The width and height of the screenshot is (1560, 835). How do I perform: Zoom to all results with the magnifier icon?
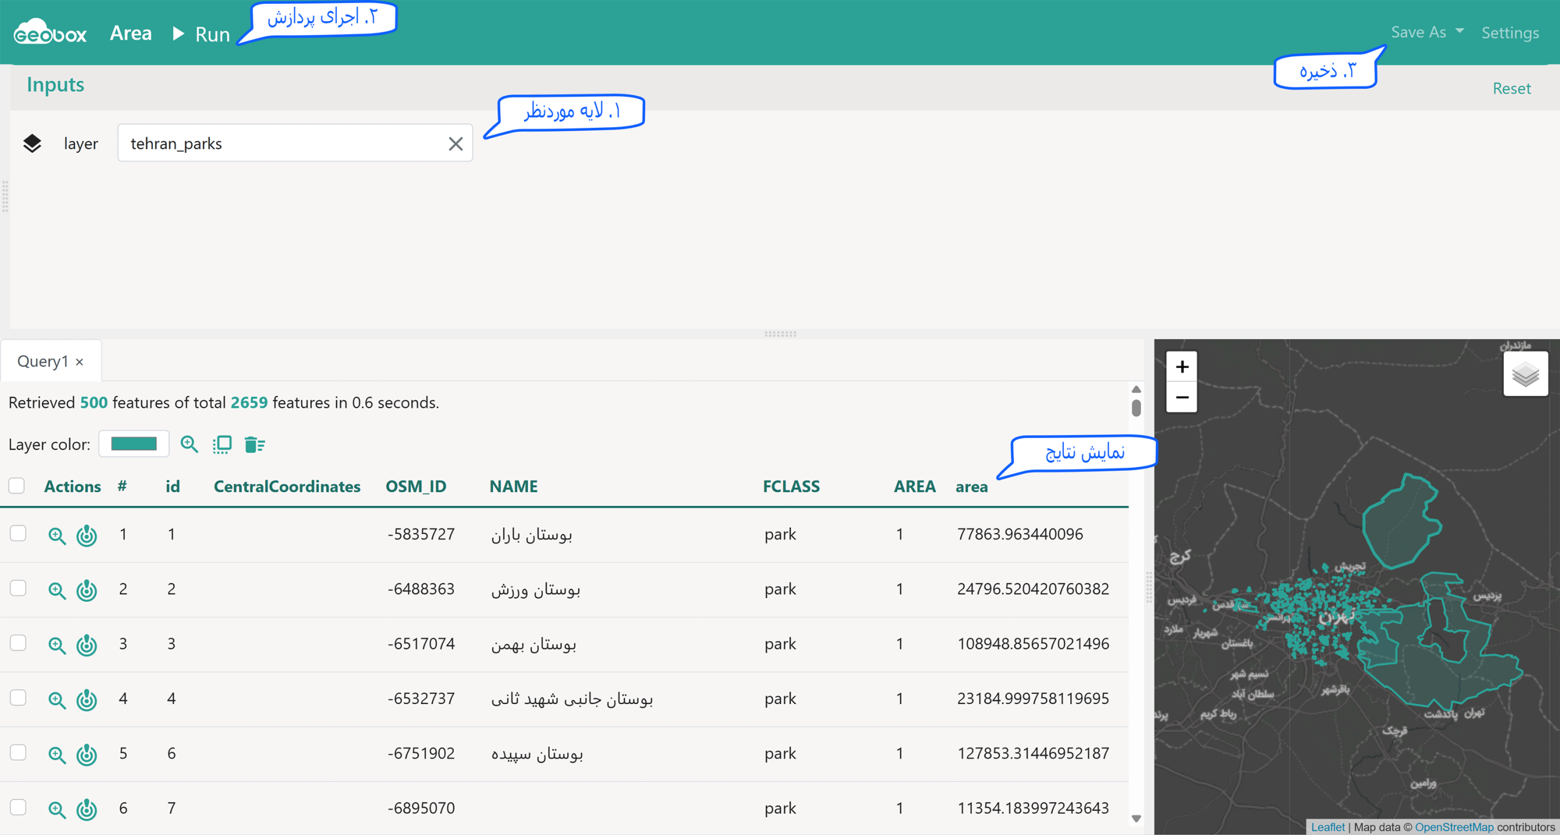pos(190,444)
